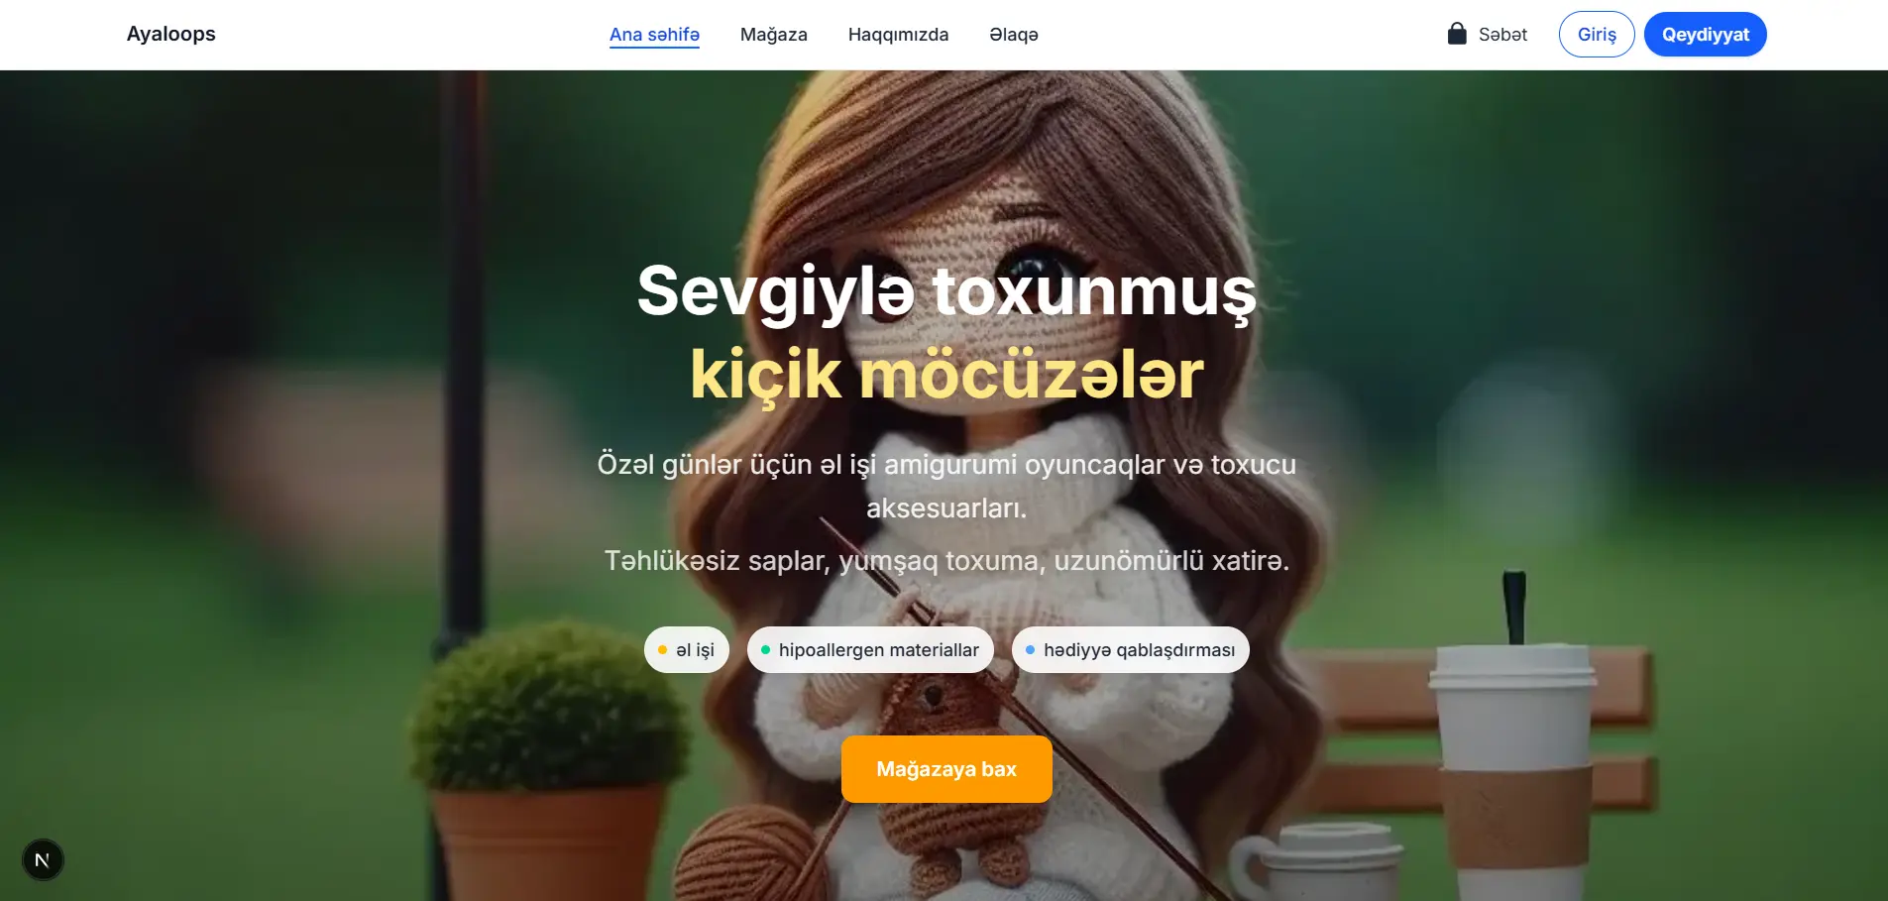Open the Mağaza page from navigation
Image resolution: width=1888 pixels, height=901 pixels.
(x=773, y=35)
